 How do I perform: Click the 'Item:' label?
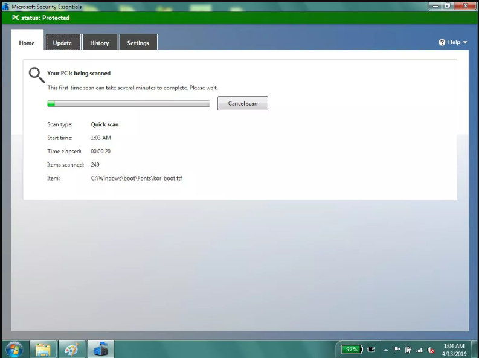[x=54, y=178]
